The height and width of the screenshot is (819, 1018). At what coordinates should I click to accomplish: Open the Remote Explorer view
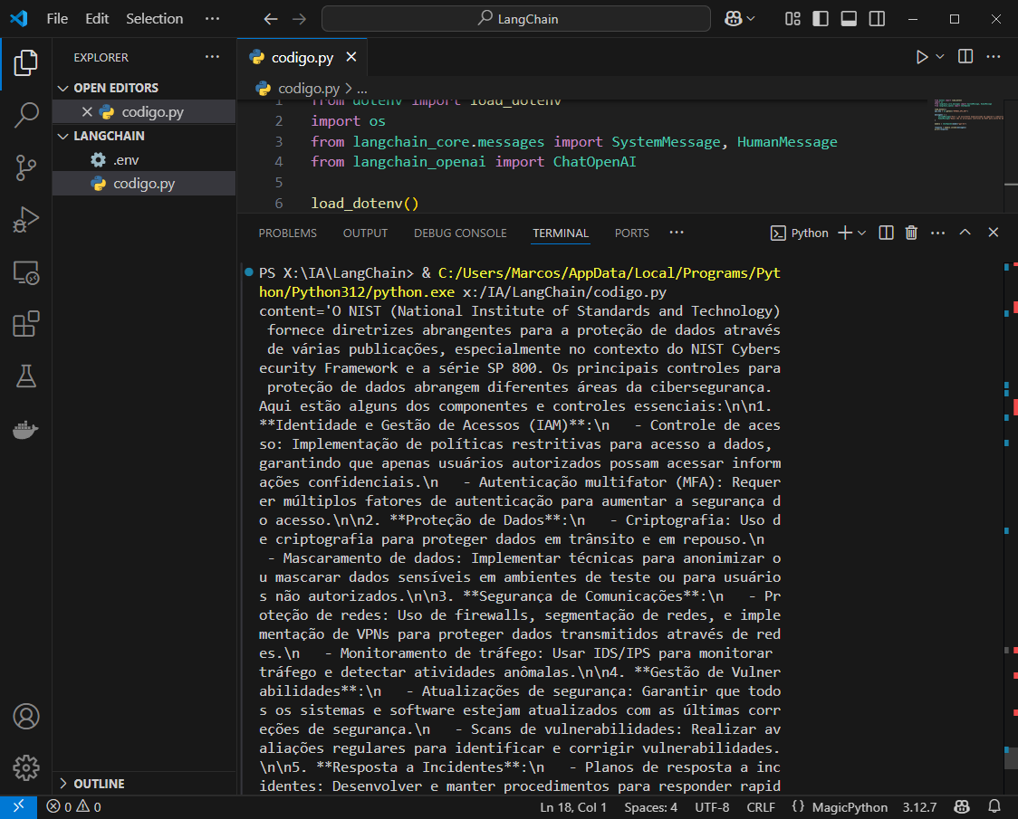coord(26,272)
